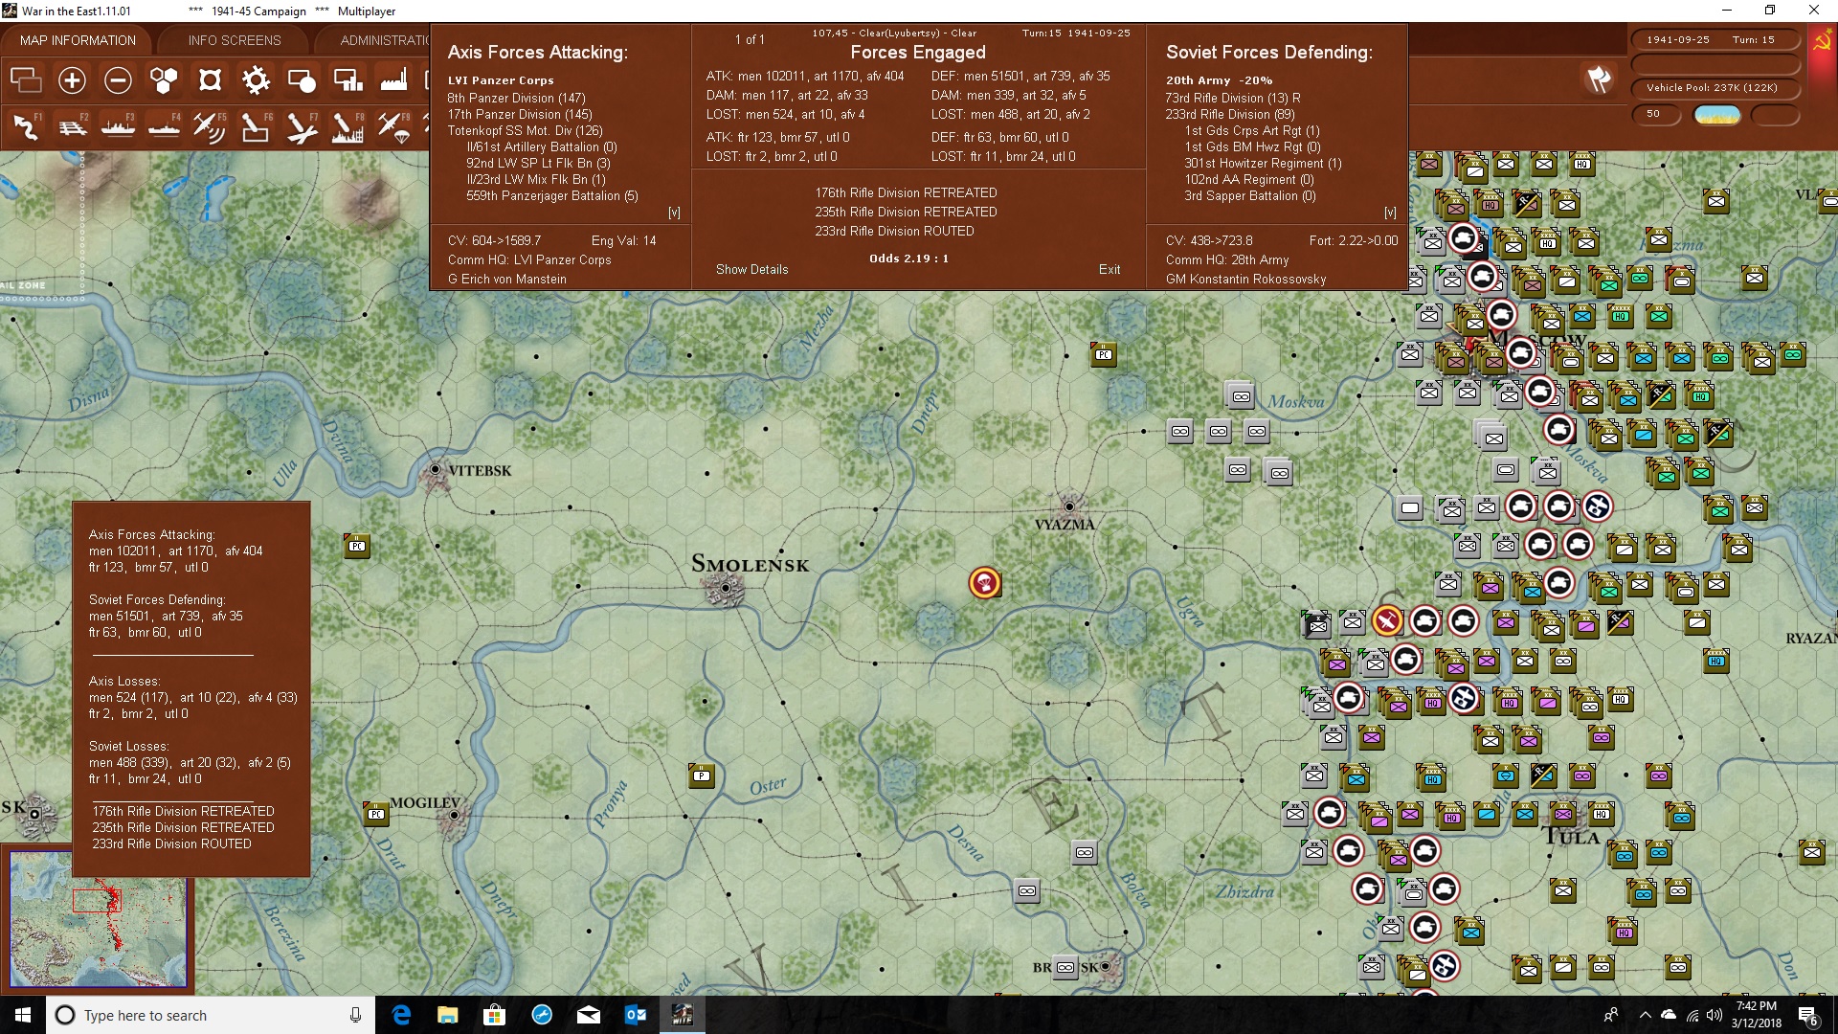Zoom in the map with plus icon
1838x1034 pixels.
[x=72, y=80]
